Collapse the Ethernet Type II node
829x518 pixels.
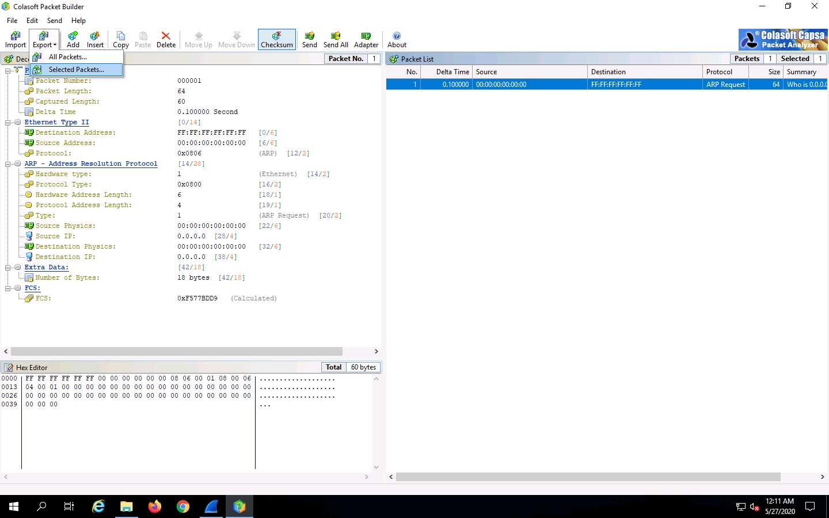pos(8,123)
